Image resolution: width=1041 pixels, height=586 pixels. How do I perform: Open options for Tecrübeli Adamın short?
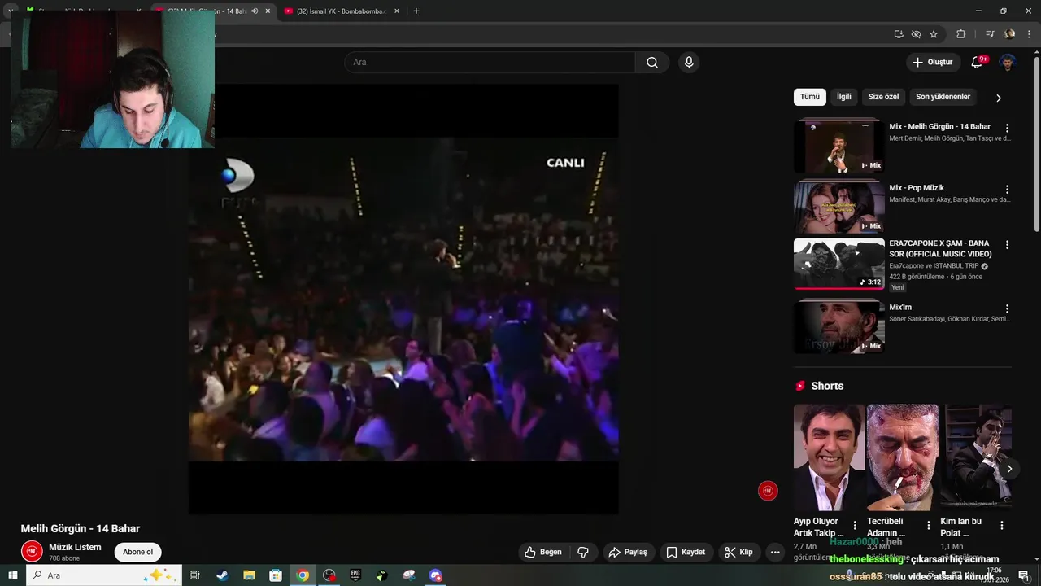click(x=929, y=525)
